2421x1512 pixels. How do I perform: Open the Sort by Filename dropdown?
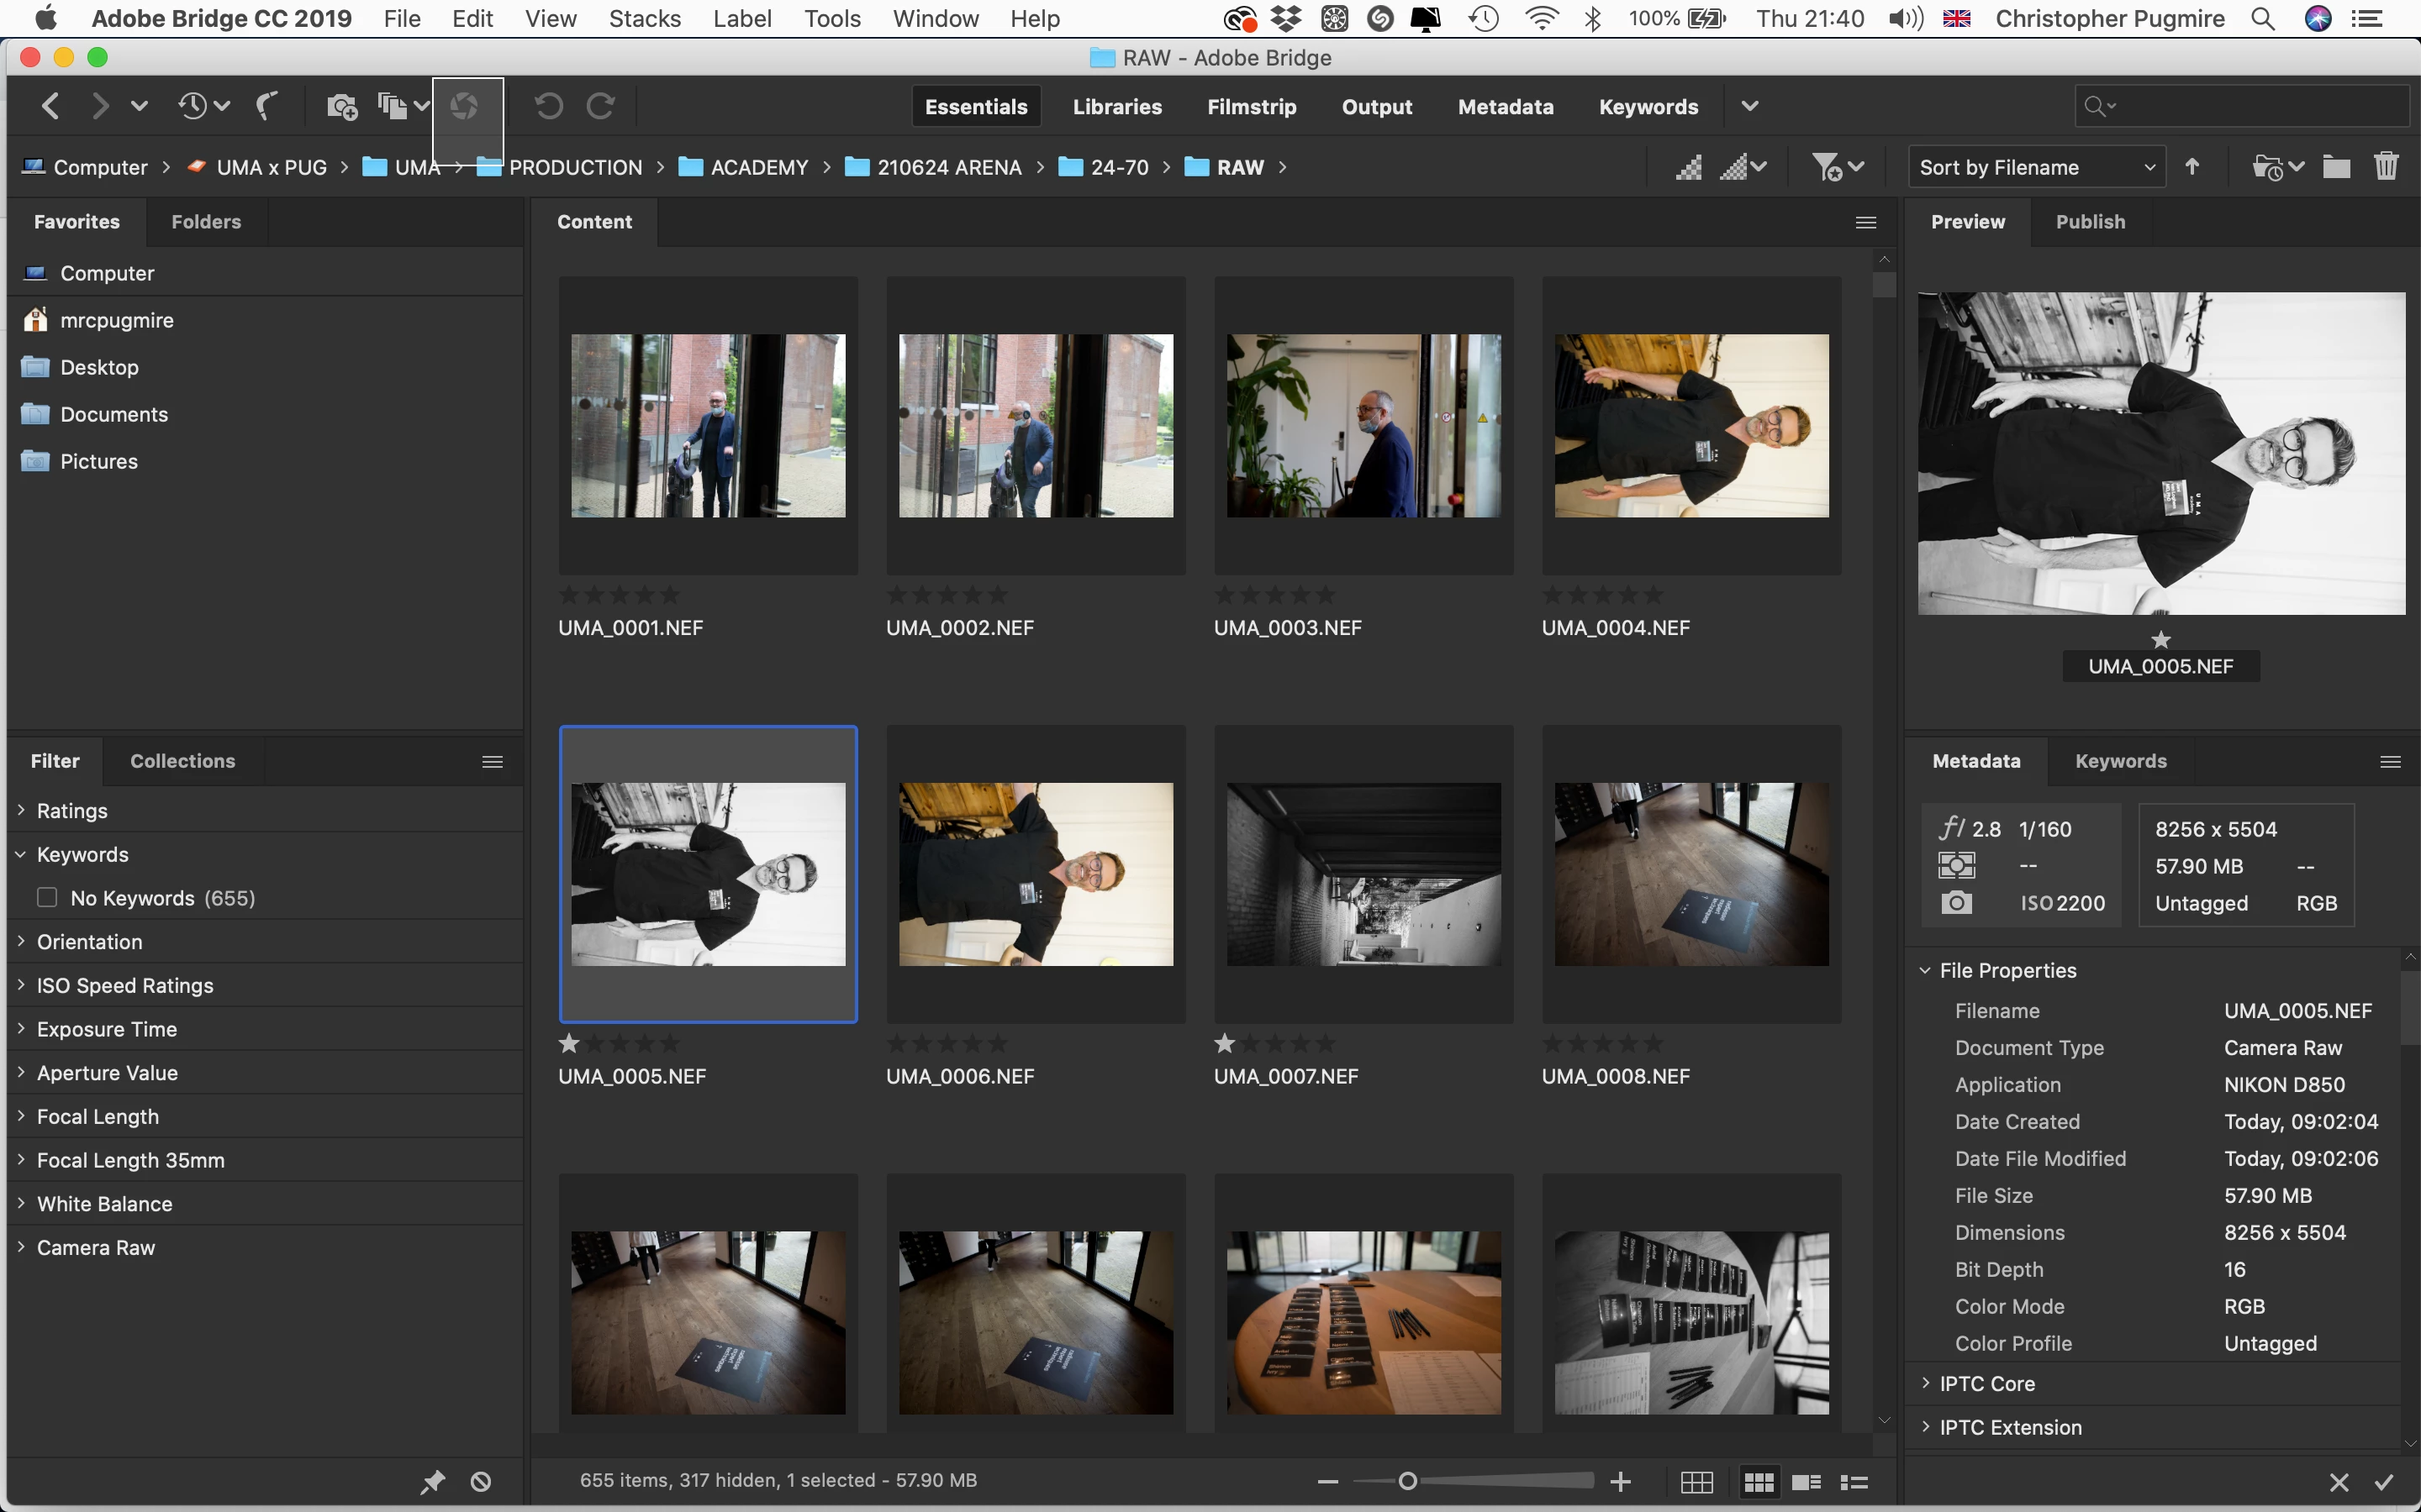pos(2036,167)
